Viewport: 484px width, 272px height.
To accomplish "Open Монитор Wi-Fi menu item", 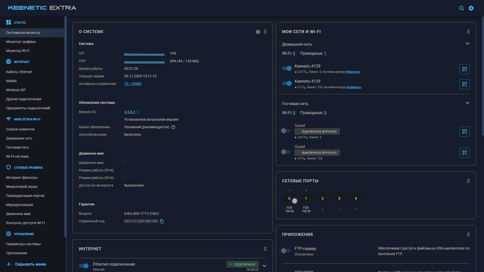I will click(x=32, y=51).
